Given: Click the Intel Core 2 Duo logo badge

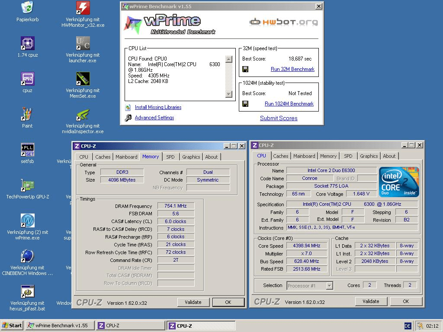Looking at the screenshot, I should pos(398,182).
